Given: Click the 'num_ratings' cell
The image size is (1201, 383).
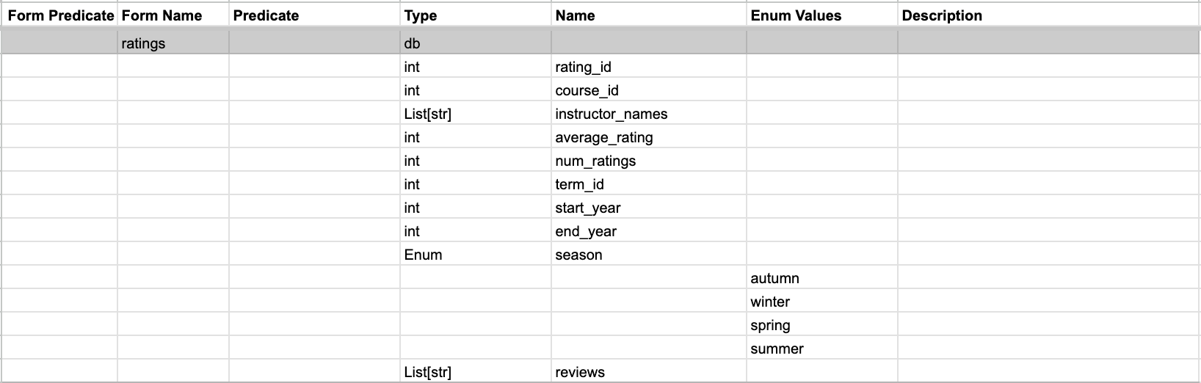Looking at the screenshot, I should [x=595, y=161].
